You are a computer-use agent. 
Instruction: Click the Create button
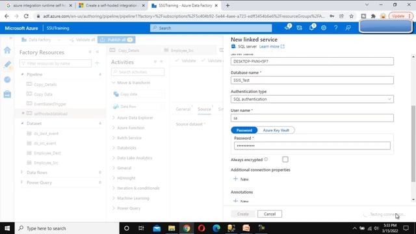click(x=242, y=214)
